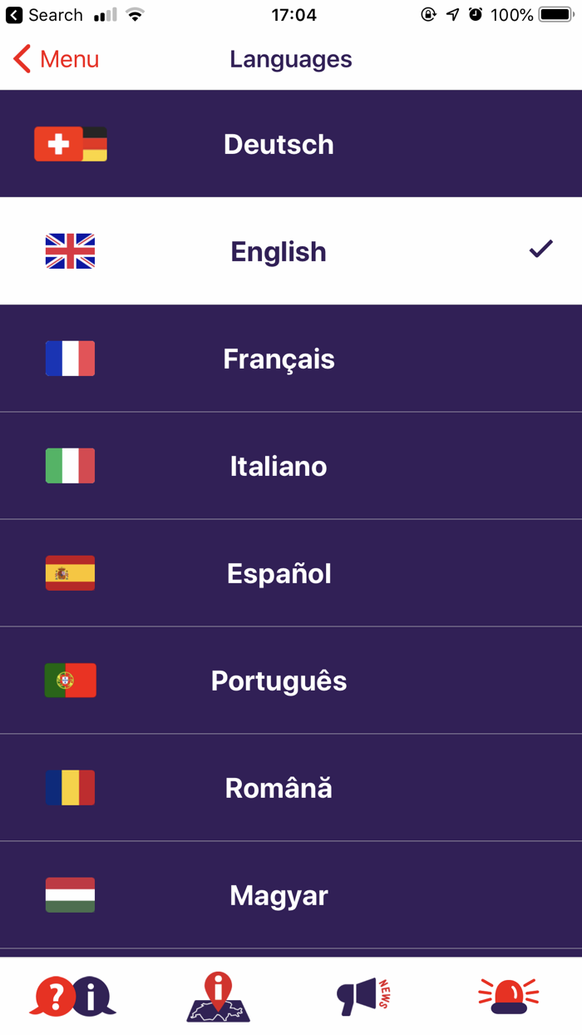The width and height of the screenshot is (582, 1035).
Task: Open the map location info tab
Action: (218, 996)
